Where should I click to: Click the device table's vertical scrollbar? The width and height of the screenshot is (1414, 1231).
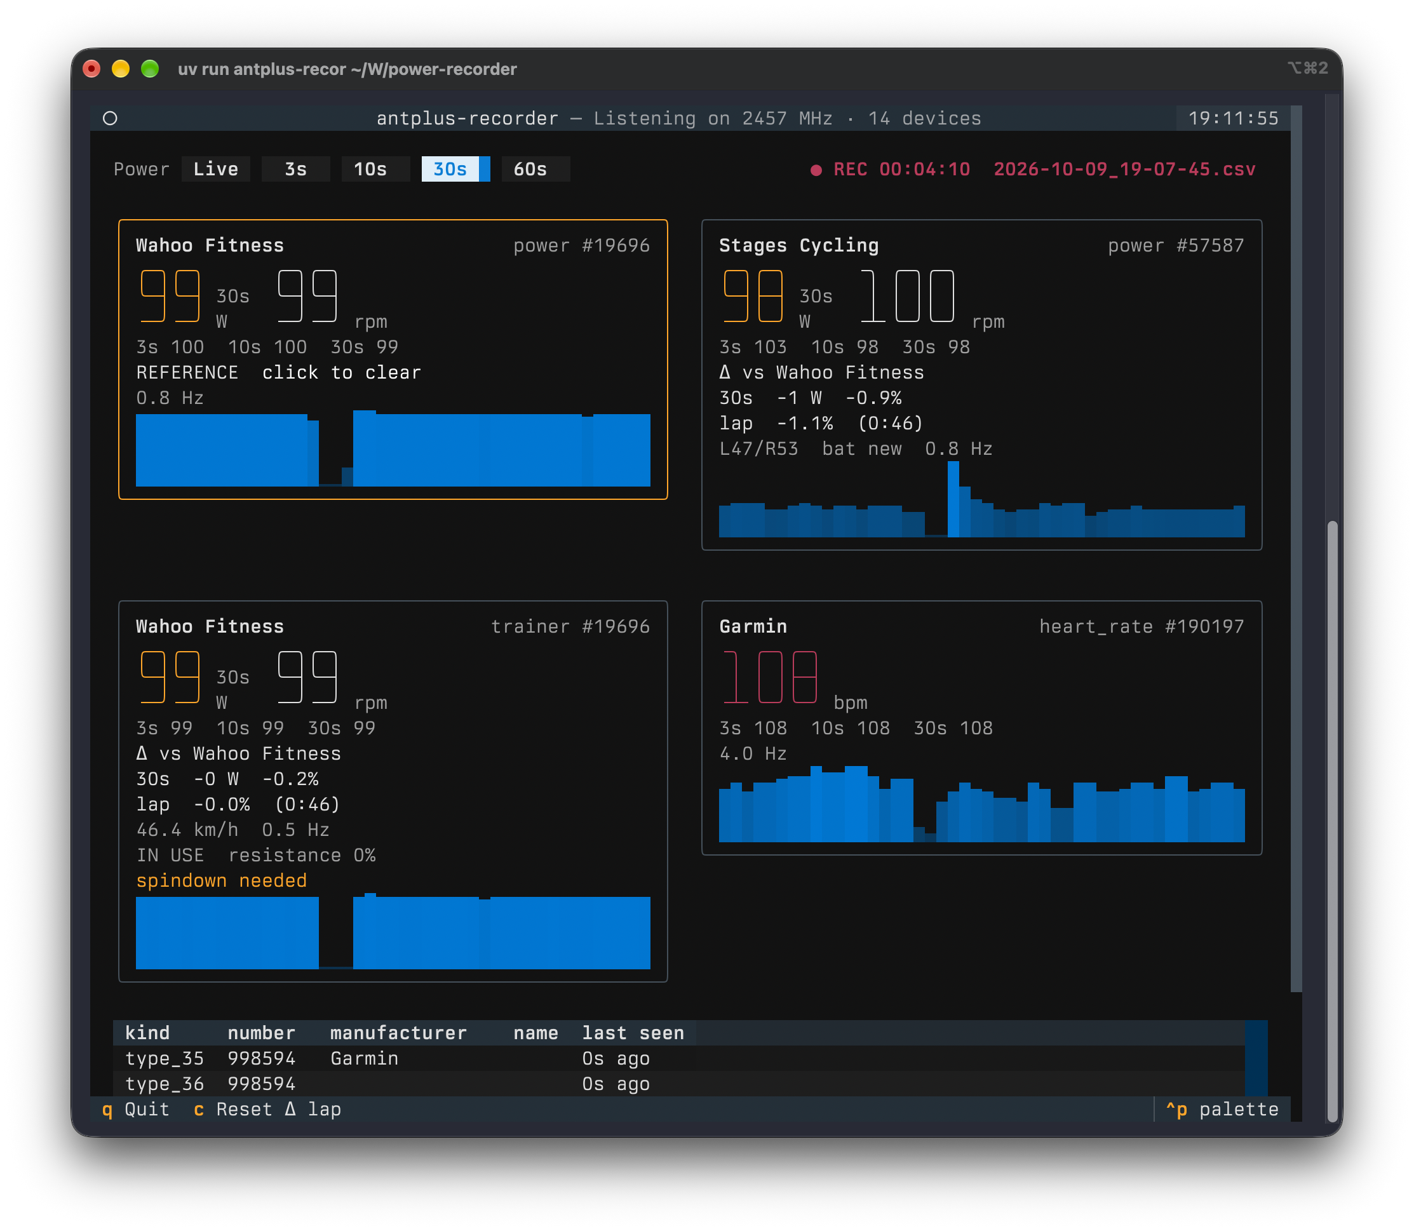[x=1256, y=1058]
